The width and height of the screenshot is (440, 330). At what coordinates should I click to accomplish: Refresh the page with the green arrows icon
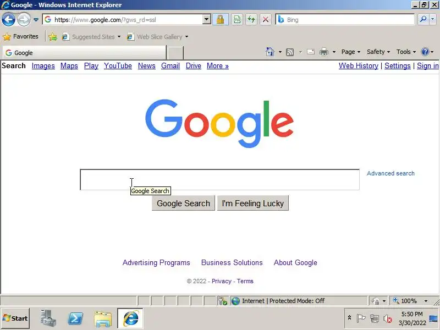tap(251, 20)
